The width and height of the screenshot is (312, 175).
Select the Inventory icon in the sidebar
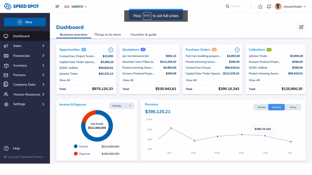[x=5, y=65]
